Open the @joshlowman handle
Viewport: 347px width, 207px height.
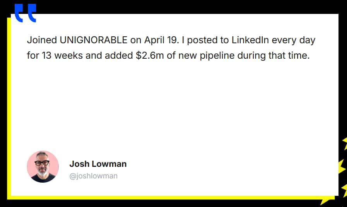[x=93, y=176]
